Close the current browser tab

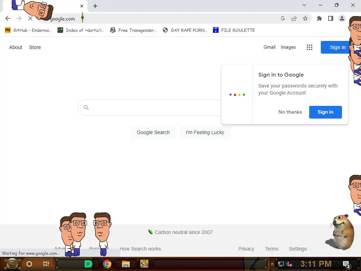pyautogui.click(x=82, y=6)
